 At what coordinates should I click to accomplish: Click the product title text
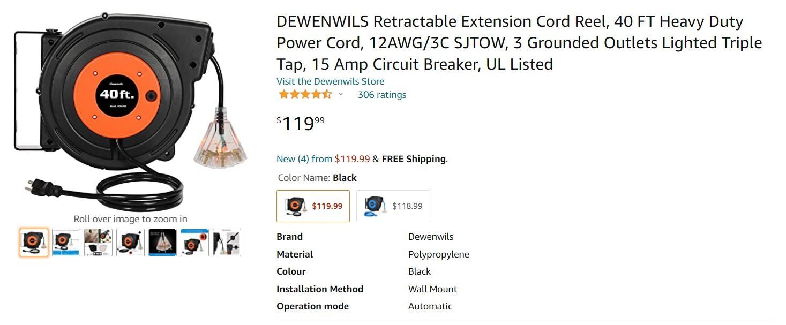519,43
